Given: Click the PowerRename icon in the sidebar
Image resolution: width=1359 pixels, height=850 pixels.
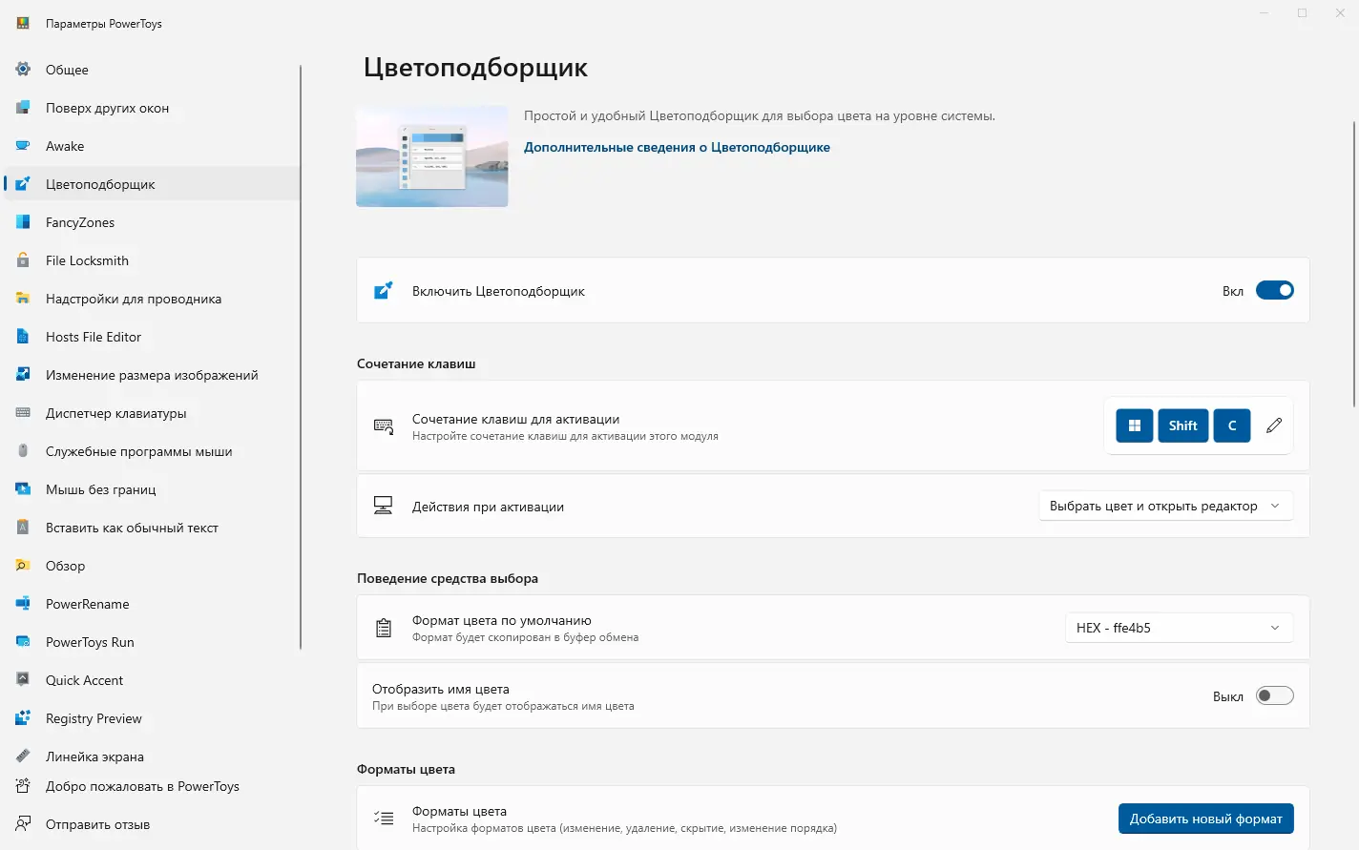Looking at the screenshot, I should 23,604.
